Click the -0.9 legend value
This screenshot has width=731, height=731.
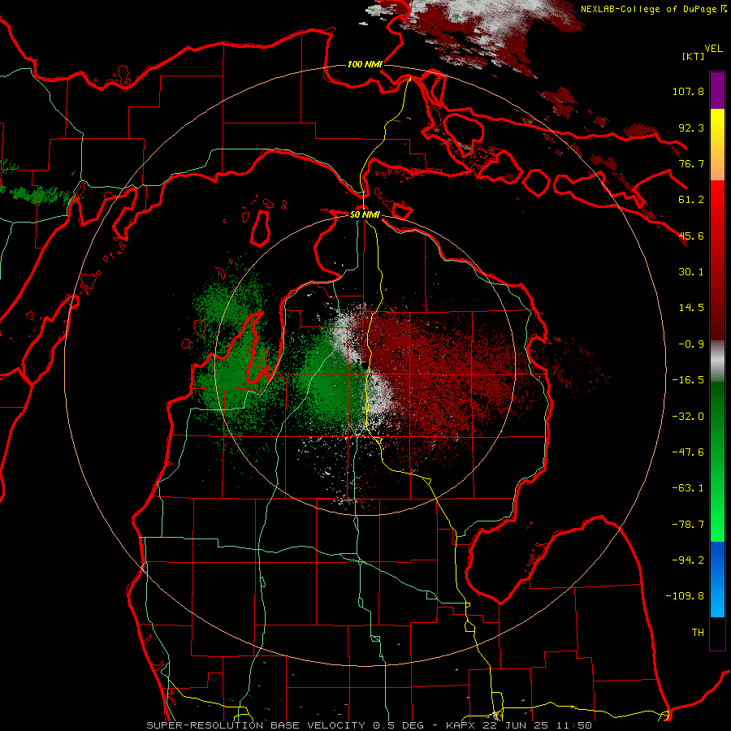[691, 344]
